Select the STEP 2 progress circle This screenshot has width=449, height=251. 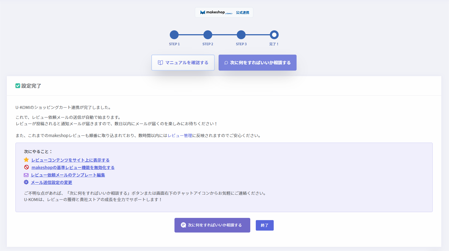coord(208,35)
